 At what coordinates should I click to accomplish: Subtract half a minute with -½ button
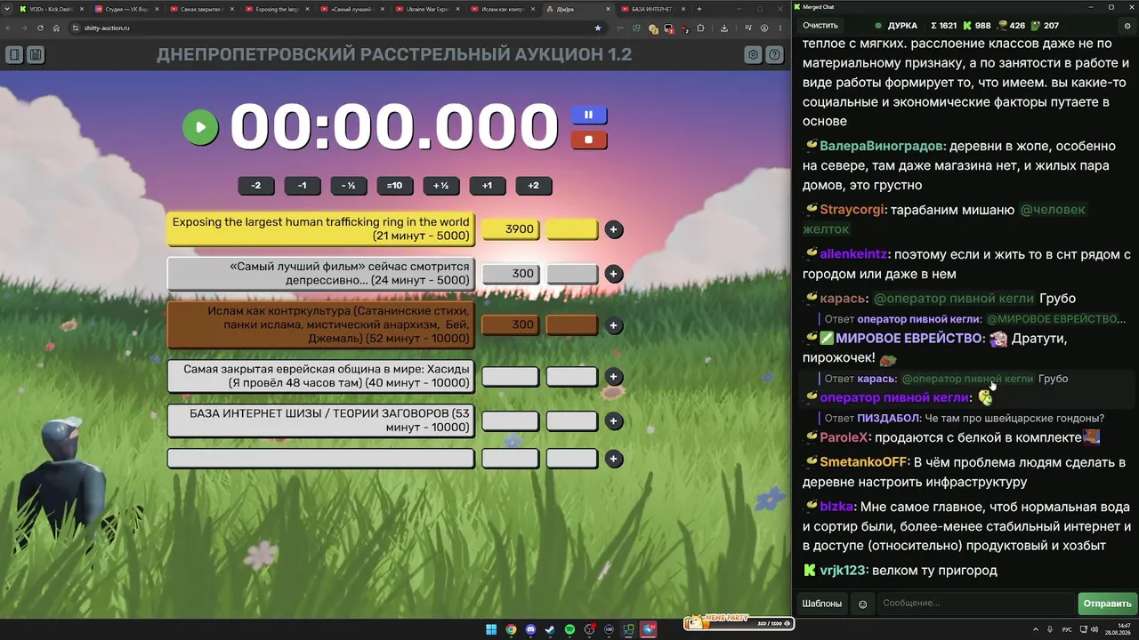(349, 186)
